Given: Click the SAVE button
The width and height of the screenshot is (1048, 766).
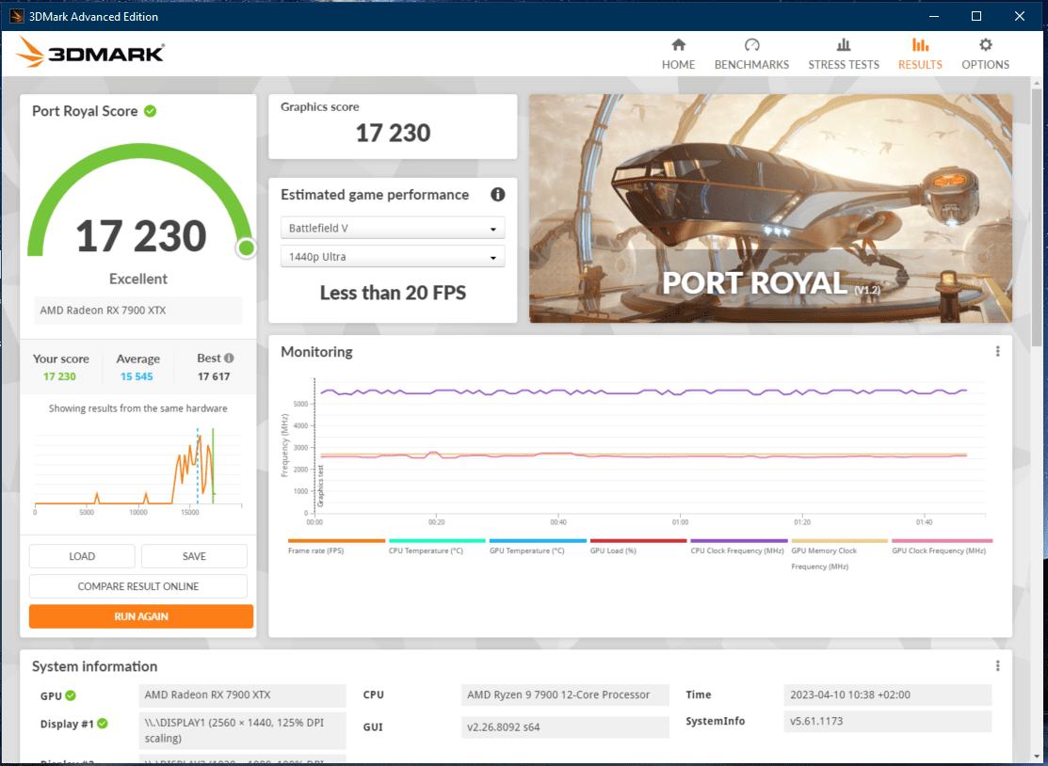Looking at the screenshot, I should click(195, 556).
